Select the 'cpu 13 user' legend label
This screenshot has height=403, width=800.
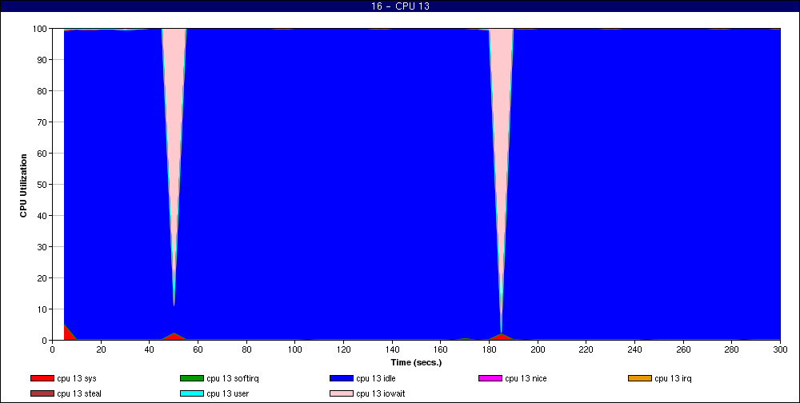[228, 393]
